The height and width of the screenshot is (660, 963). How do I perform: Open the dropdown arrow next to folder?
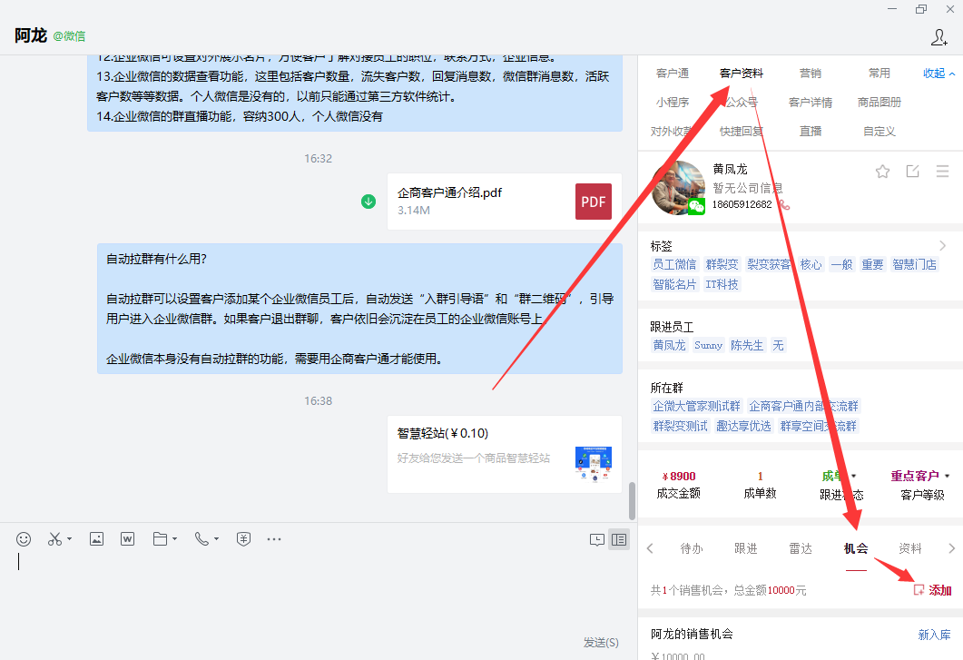click(175, 539)
